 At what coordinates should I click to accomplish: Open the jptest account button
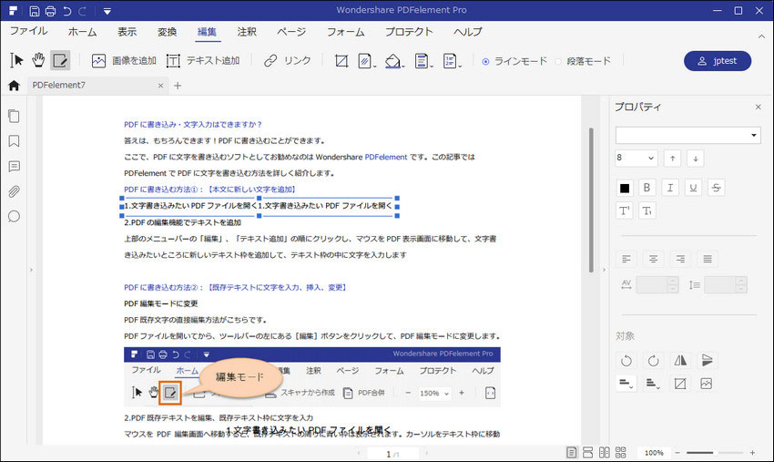pyautogui.click(x=718, y=61)
